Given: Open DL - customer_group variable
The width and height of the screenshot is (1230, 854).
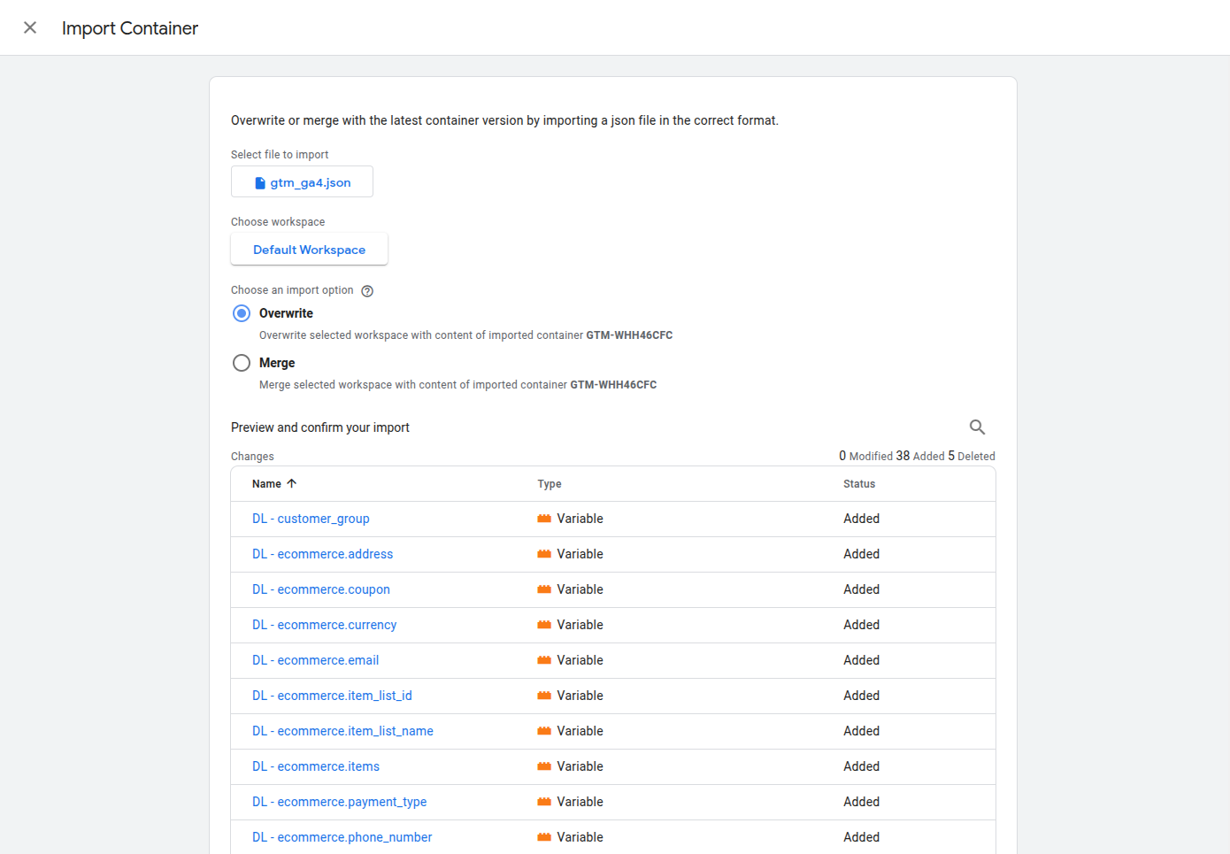Looking at the screenshot, I should pyautogui.click(x=311, y=519).
